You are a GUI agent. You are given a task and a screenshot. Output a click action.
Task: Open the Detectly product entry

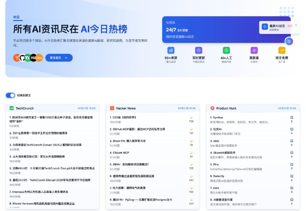tap(217, 176)
